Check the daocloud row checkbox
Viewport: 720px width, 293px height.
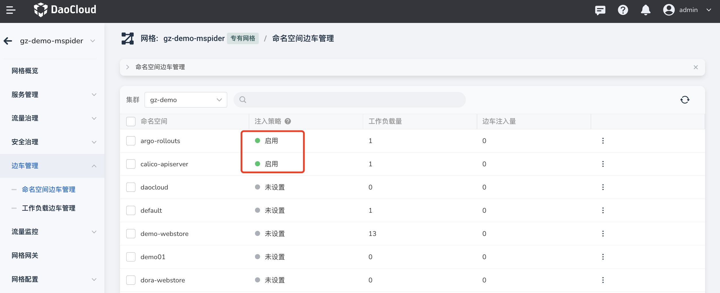coord(131,187)
